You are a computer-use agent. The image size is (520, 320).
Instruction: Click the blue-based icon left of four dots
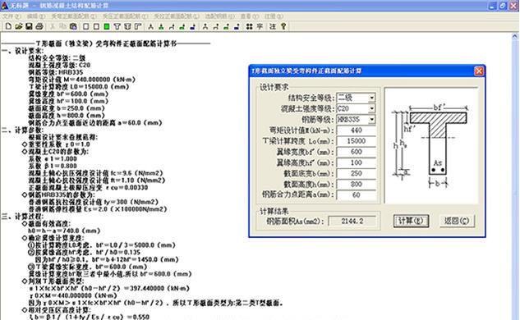pos(237,26)
